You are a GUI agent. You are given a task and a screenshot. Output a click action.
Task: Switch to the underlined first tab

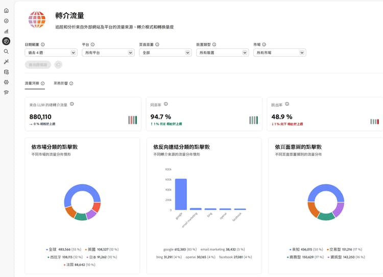click(35, 84)
